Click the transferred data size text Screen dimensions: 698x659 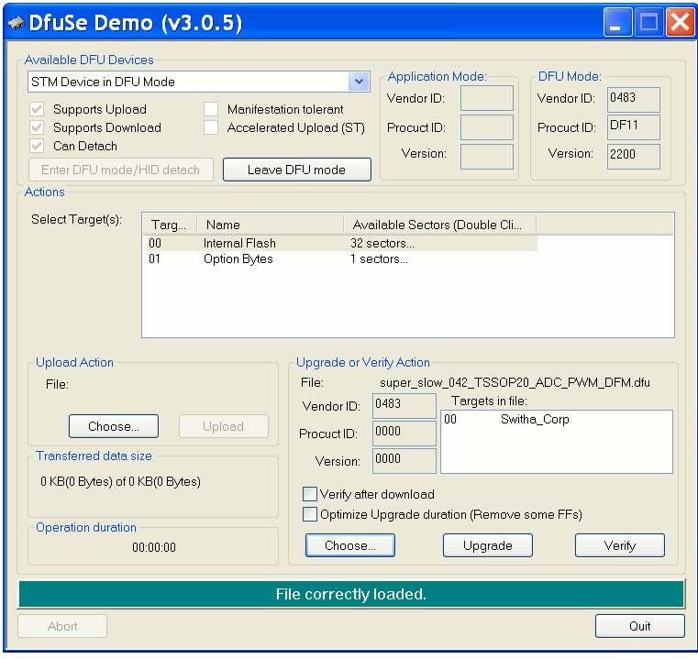pyautogui.click(x=121, y=482)
